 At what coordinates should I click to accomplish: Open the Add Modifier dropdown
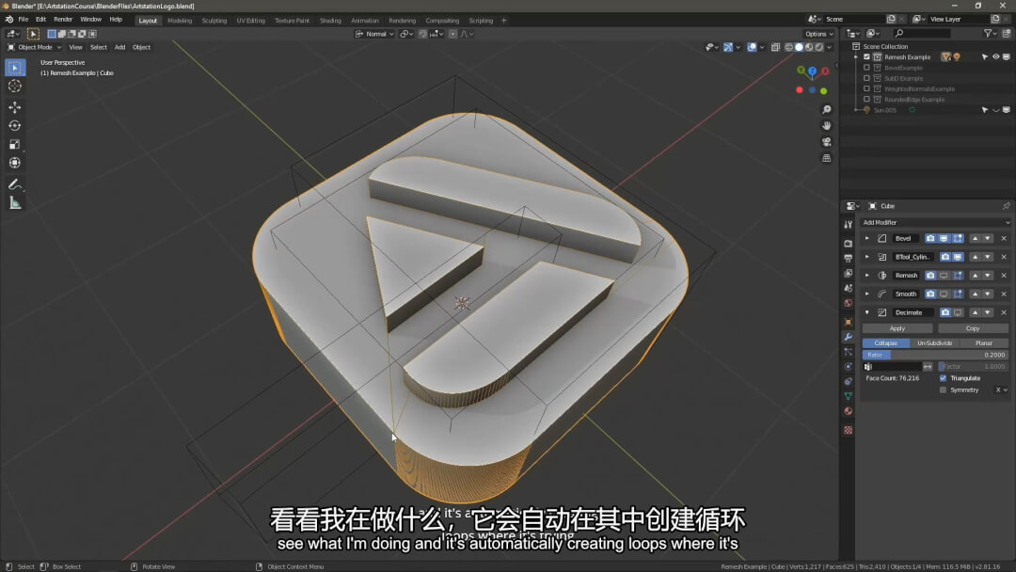936,222
